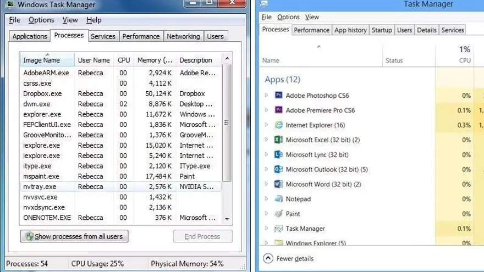
Task: Expand the Microsoft Outlook (5) process group
Action: [267, 169]
